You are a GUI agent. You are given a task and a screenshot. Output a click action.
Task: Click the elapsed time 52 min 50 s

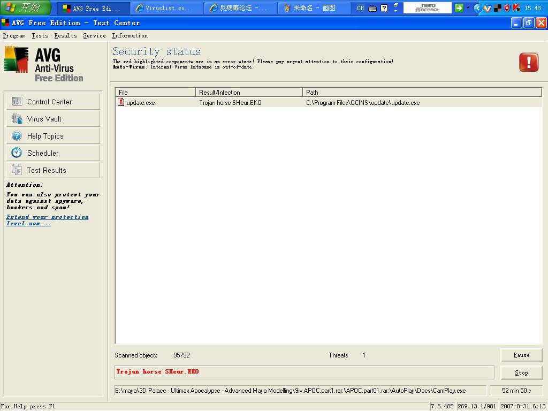[x=516, y=391]
